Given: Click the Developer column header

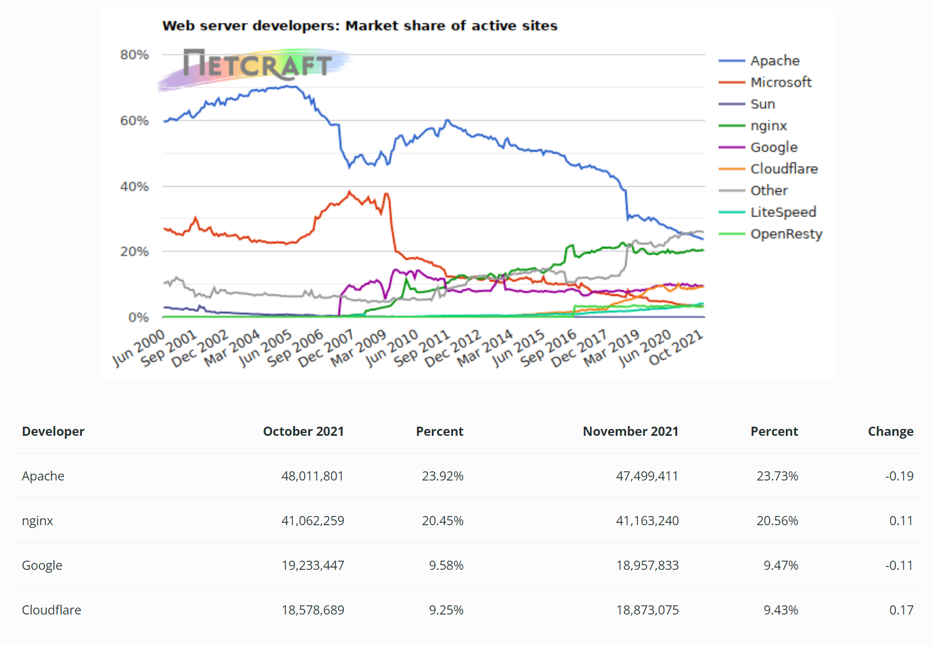Looking at the screenshot, I should 53,431.
